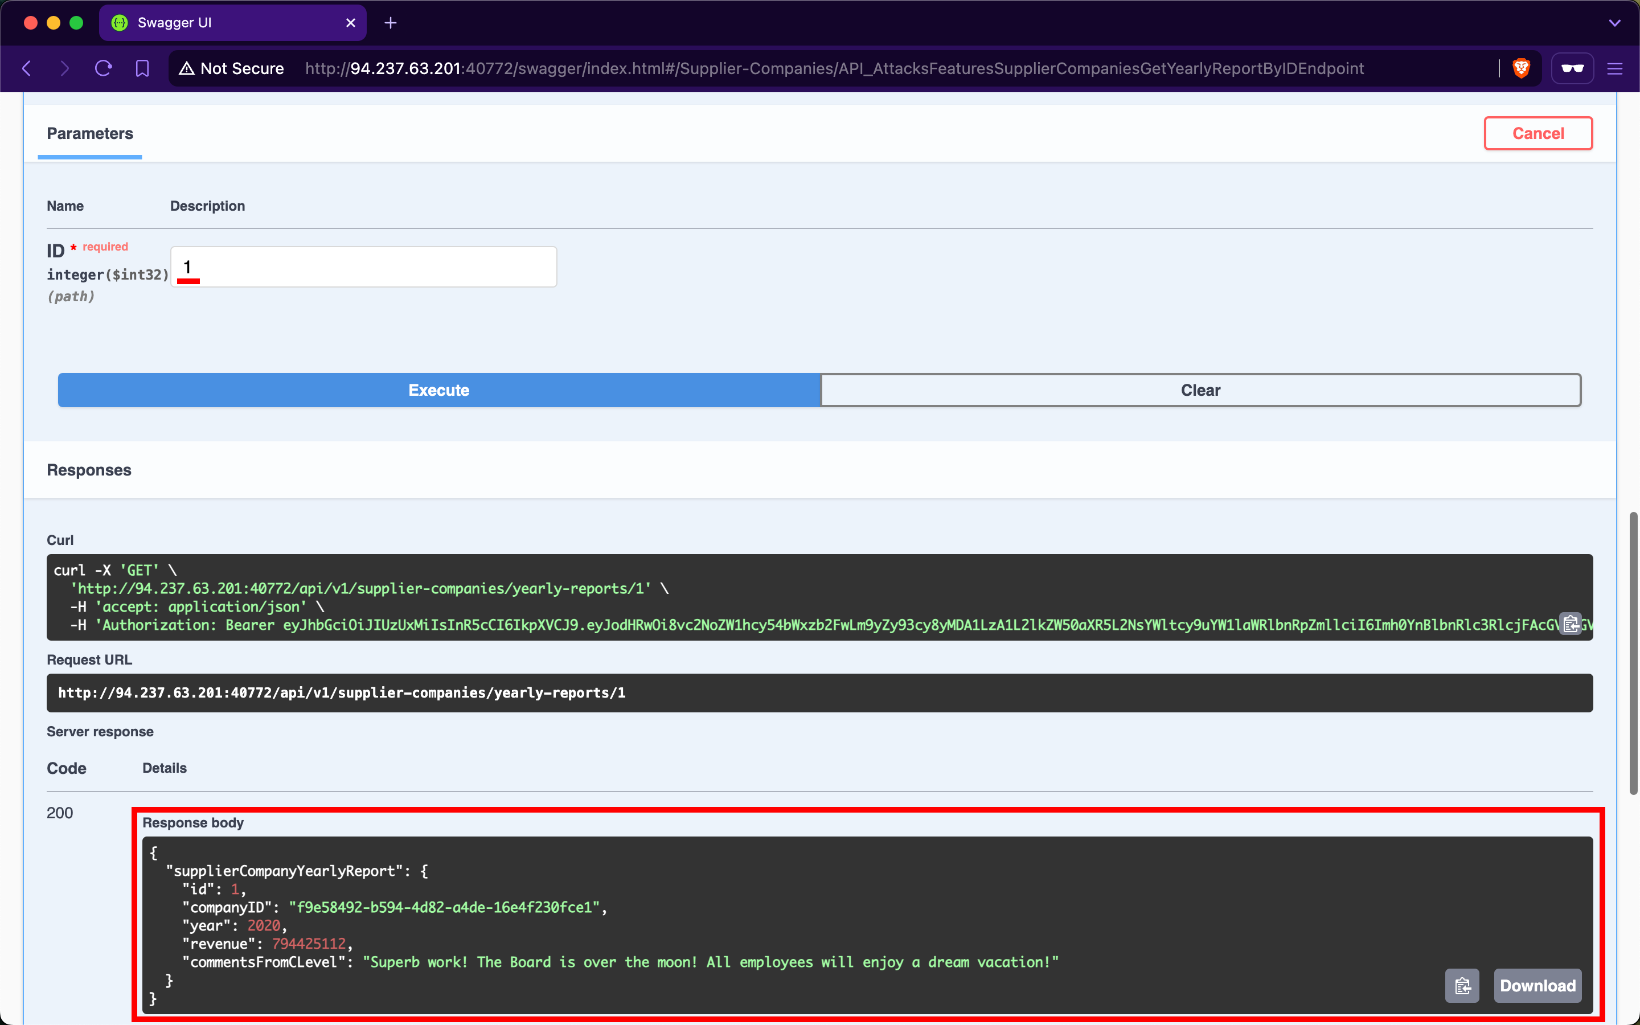The width and height of the screenshot is (1640, 1025).
Task: Click the Authorization Bearer token line
Action: click(831, 625)
